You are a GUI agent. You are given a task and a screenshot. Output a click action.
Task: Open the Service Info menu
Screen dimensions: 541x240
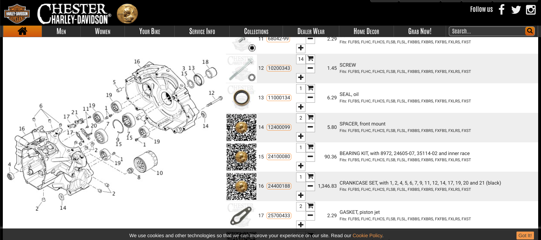[202, 31]
